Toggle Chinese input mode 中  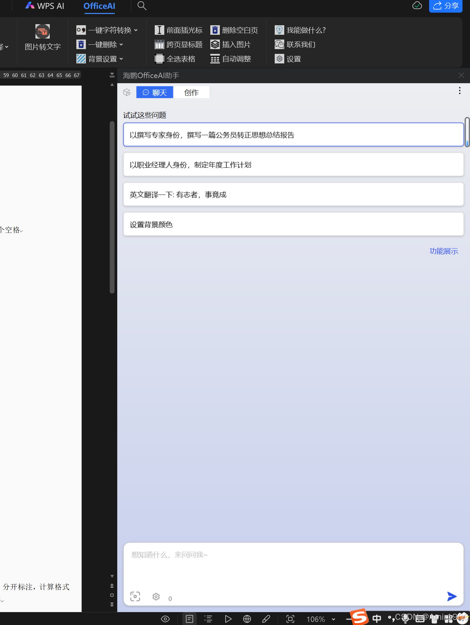tap(377, 618)
